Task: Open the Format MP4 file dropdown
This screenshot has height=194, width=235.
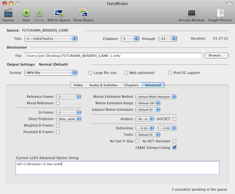Action: [51, 73]
